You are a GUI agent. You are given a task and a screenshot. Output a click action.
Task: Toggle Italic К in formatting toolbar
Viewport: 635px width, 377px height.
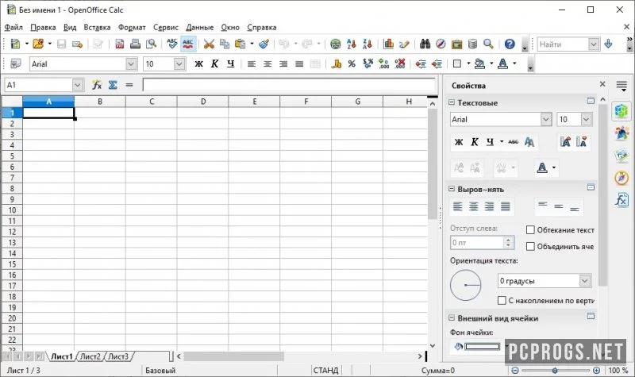point(214,63)
